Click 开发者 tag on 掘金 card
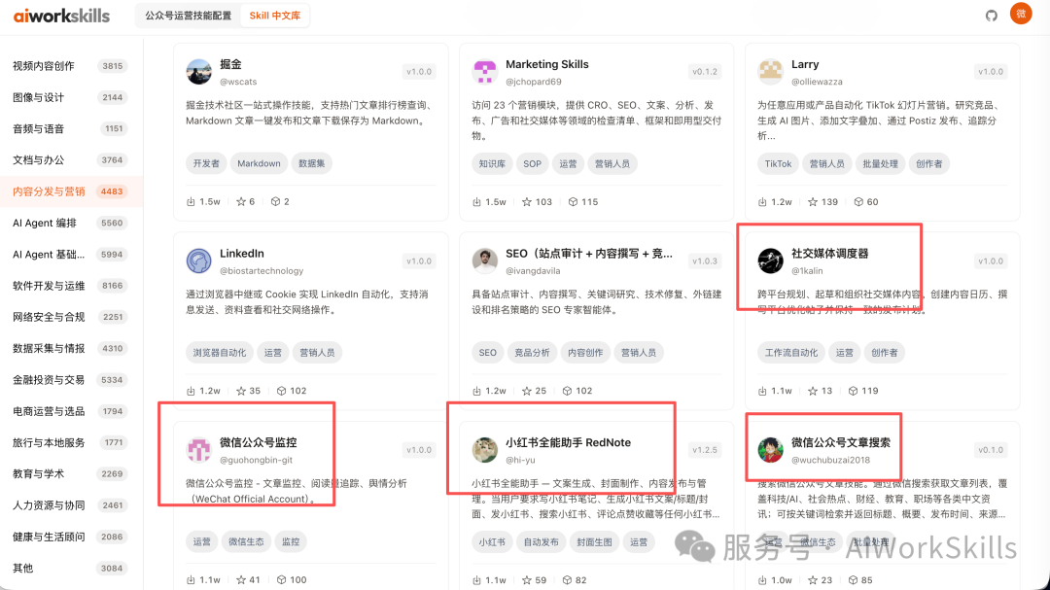Viewport: 1050px width, 590px height. 205,163
